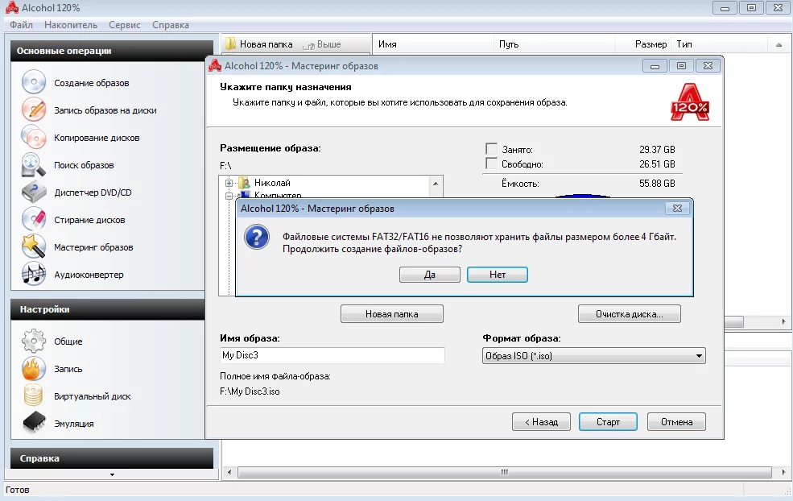This screenshot has height=501, width=793.
Task: Toggle the Занято checkbox
Action: click(x=491, y=149)
